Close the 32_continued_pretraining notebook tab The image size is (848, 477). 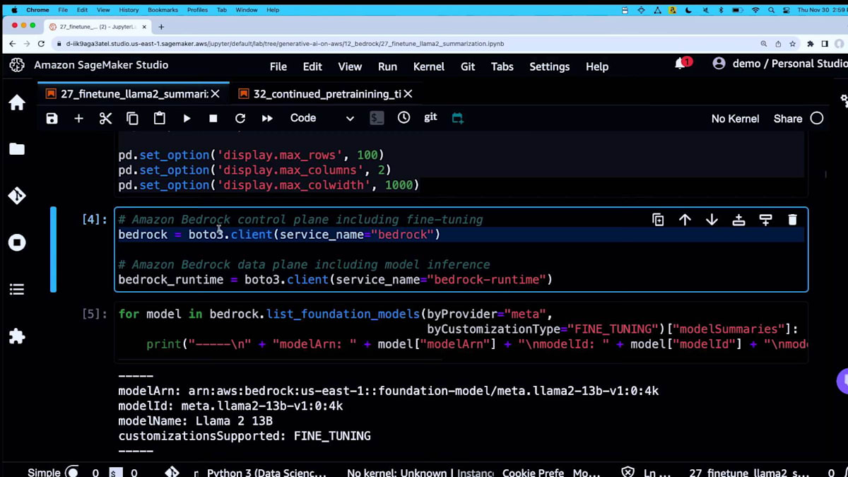pos(408,94)
